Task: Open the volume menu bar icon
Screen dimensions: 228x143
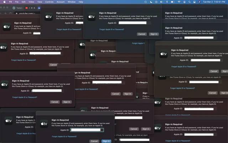Action: 161,2
